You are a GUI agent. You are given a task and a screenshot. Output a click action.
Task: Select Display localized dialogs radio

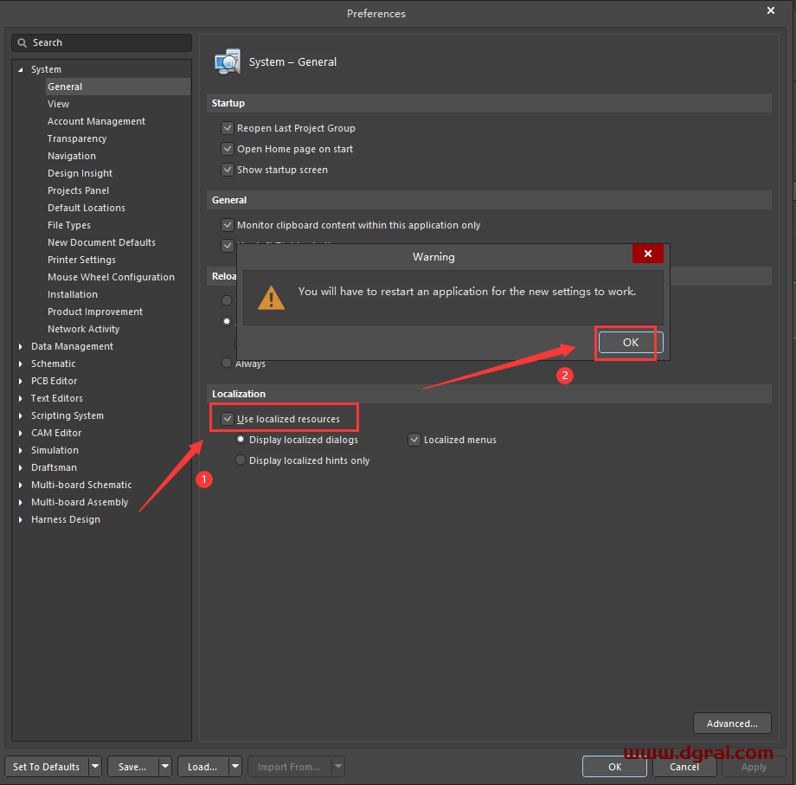pyautogui.click(x=241, y=439)
